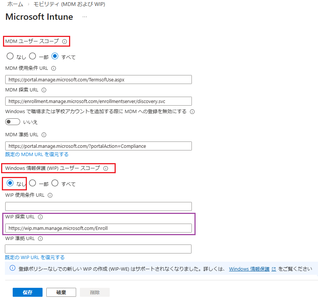The height and width of the screenshot is (302, 318).
Task: Click info icon beside WIP 探索 URL
Action: [x=41, y=217]
